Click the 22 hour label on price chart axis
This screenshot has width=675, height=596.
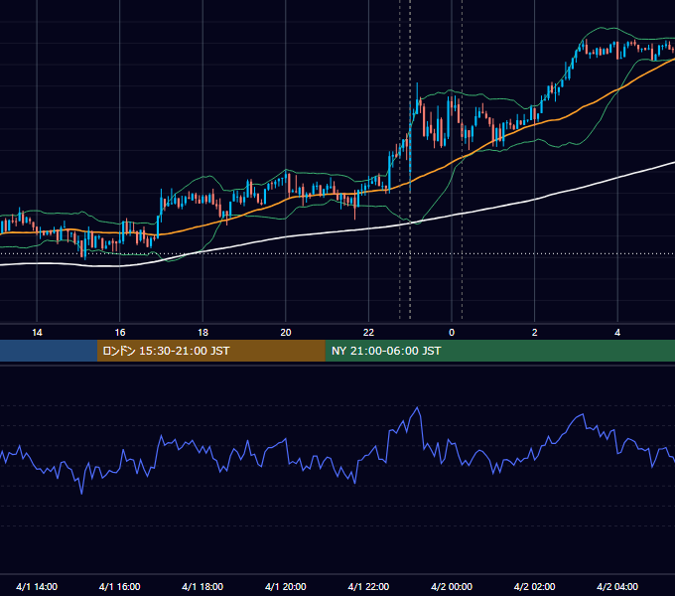pos(368,333)
